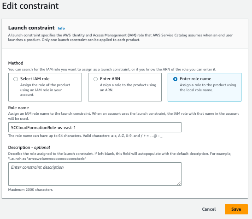Click the 'local role name' description text
Viewport: 252px width, 219px height.
tap(208, 87)
